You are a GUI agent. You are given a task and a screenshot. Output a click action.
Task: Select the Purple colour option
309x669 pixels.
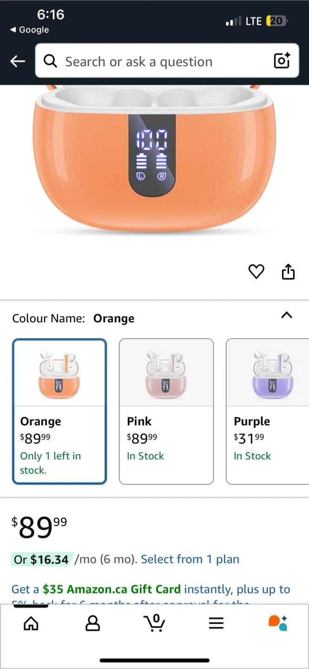pos(268,411)
